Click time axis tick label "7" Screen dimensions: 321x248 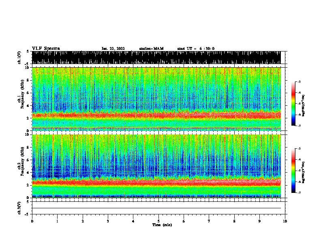(209, 221)
